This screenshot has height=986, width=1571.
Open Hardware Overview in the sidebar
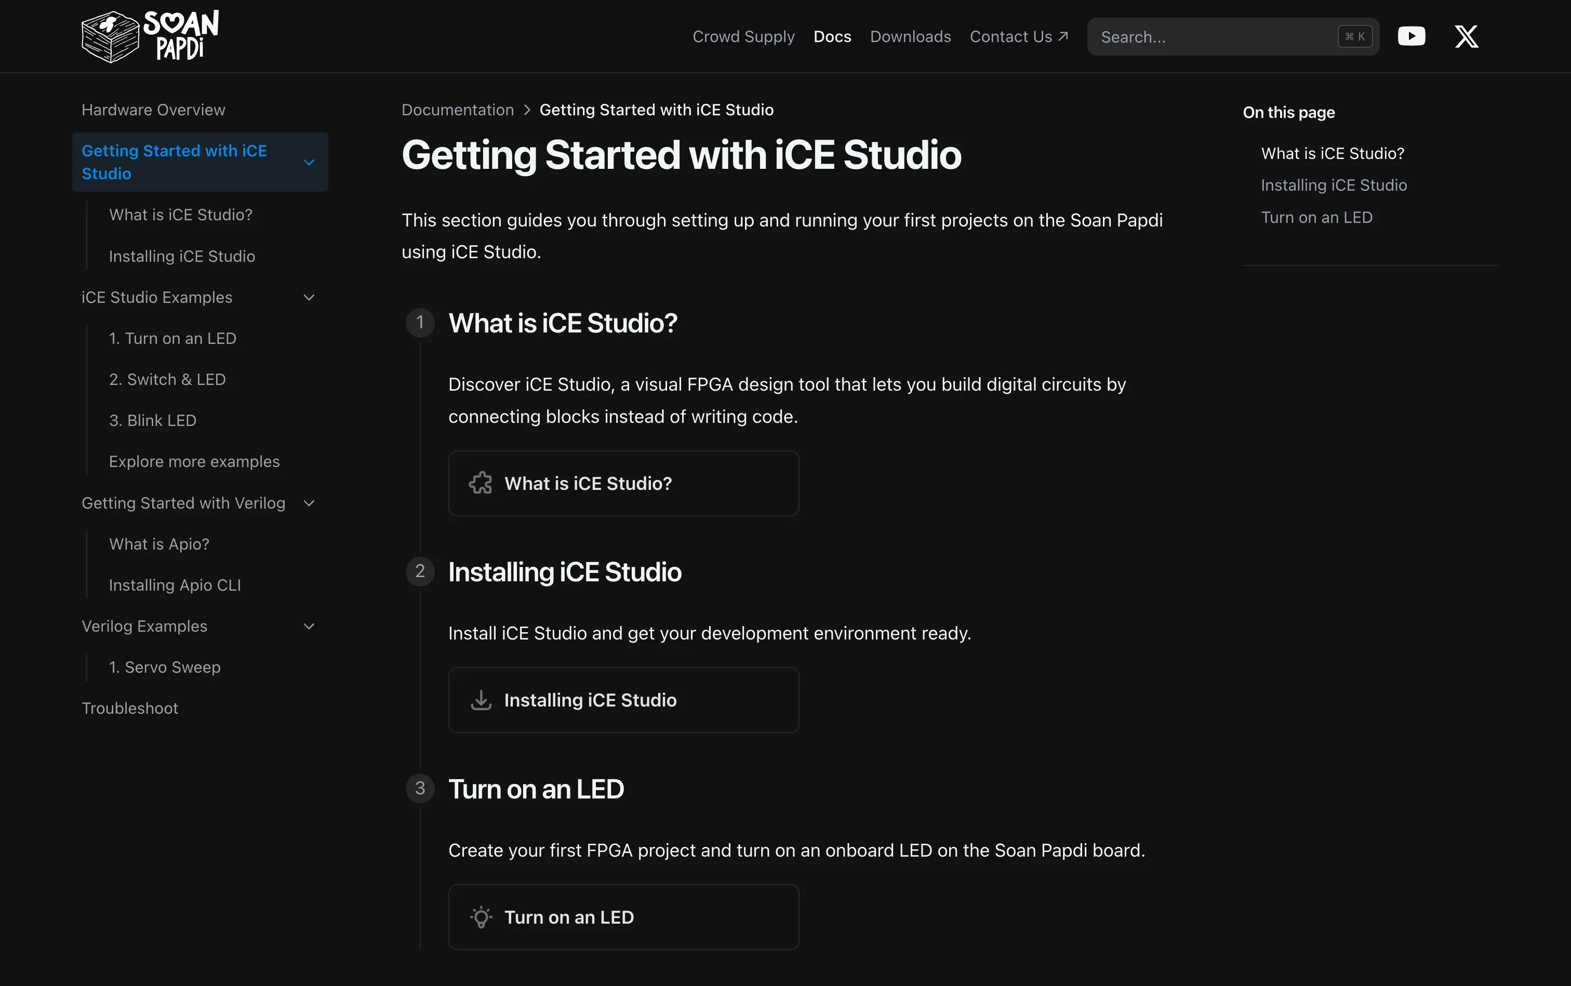(x=153, y=110)
